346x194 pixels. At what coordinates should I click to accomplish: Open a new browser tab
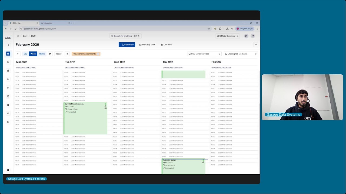(x=74, y=23)
